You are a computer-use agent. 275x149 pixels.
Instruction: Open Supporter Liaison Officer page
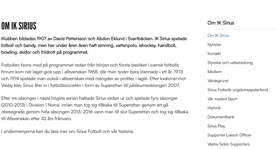229,135
